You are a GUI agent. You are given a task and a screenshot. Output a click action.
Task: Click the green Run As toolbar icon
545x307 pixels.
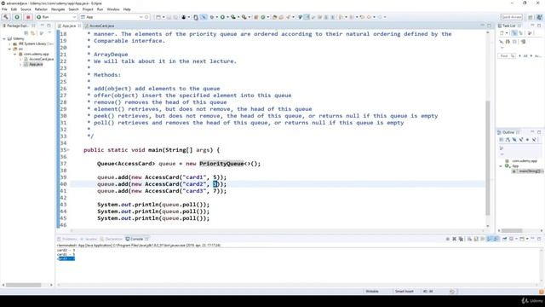click(x=222, y=17)
